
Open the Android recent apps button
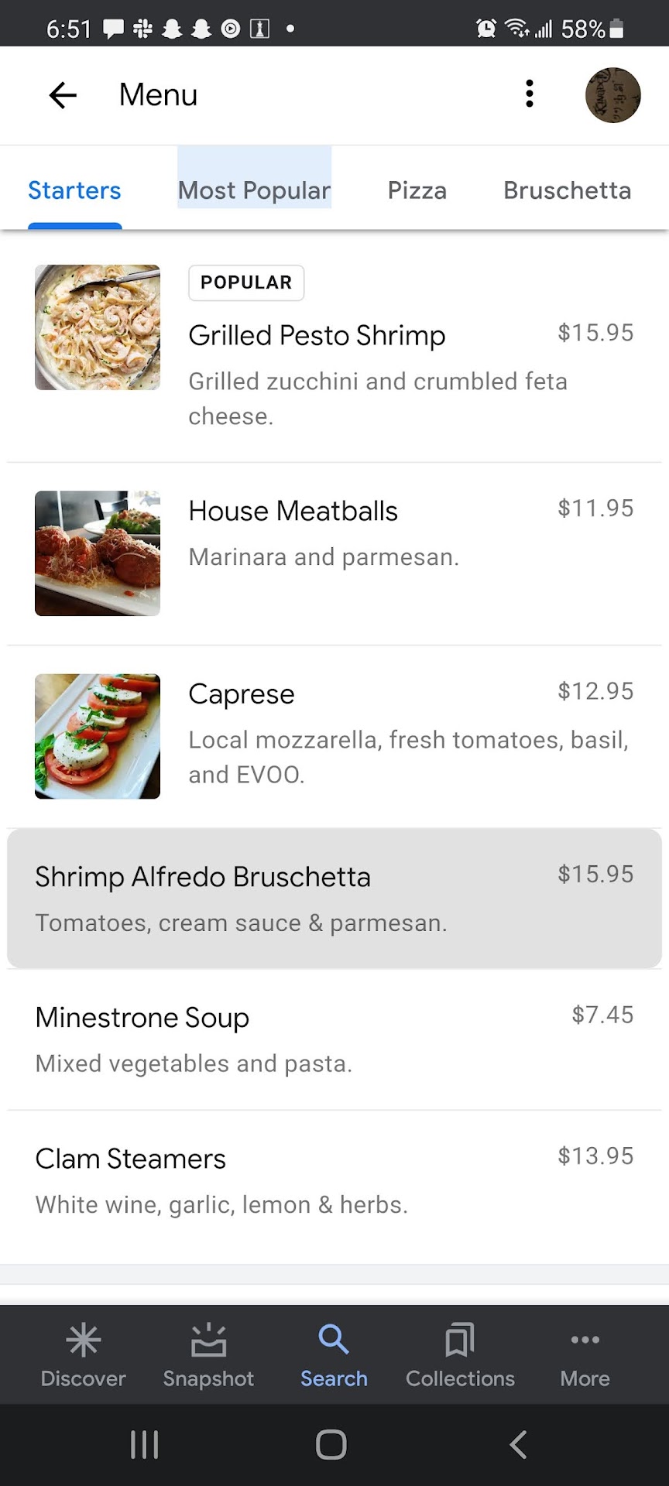pyautogui.click(x=145, y=1444)
